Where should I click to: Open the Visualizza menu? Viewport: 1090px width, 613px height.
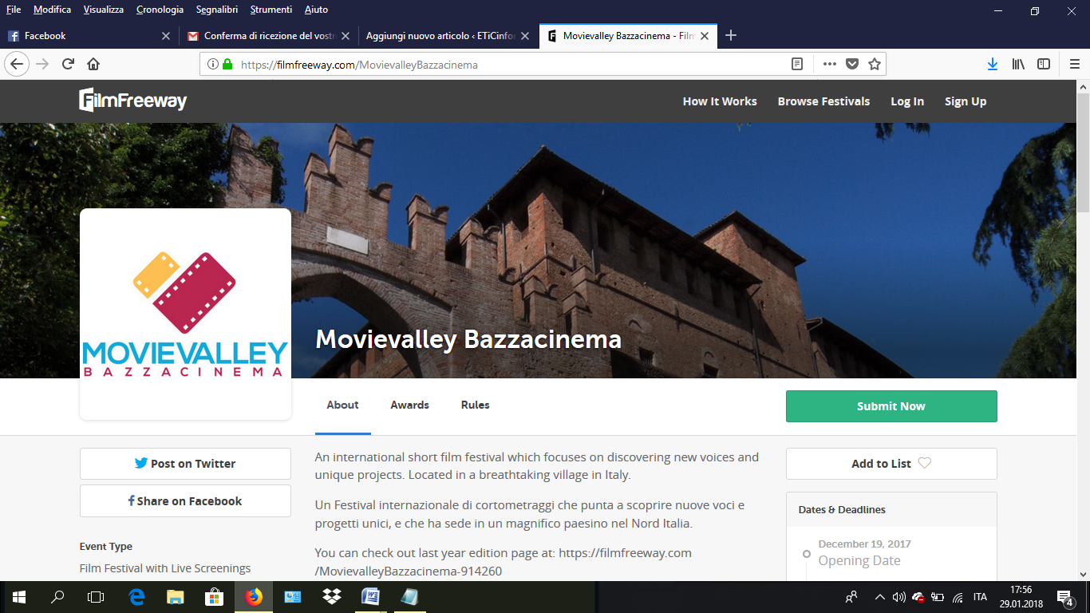pyautogui.click(x=104, y=10)
